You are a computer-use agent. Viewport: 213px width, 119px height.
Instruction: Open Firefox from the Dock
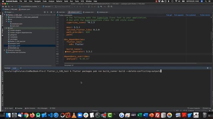coord(32,115)
